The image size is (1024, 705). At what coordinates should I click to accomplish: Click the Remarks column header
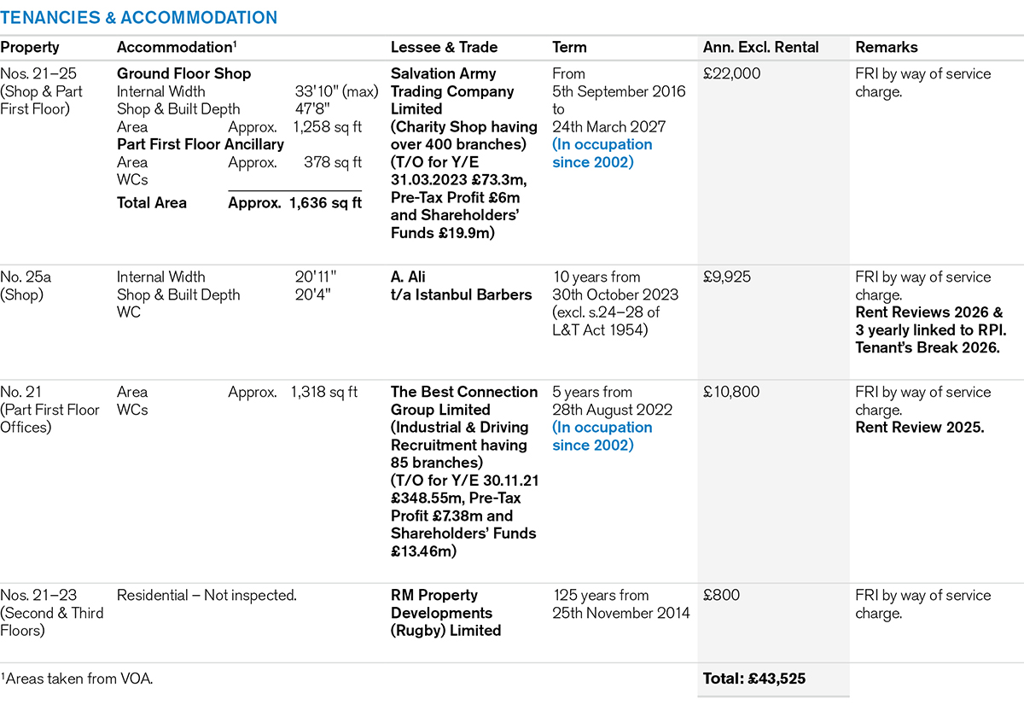click(x=887, y=48)
